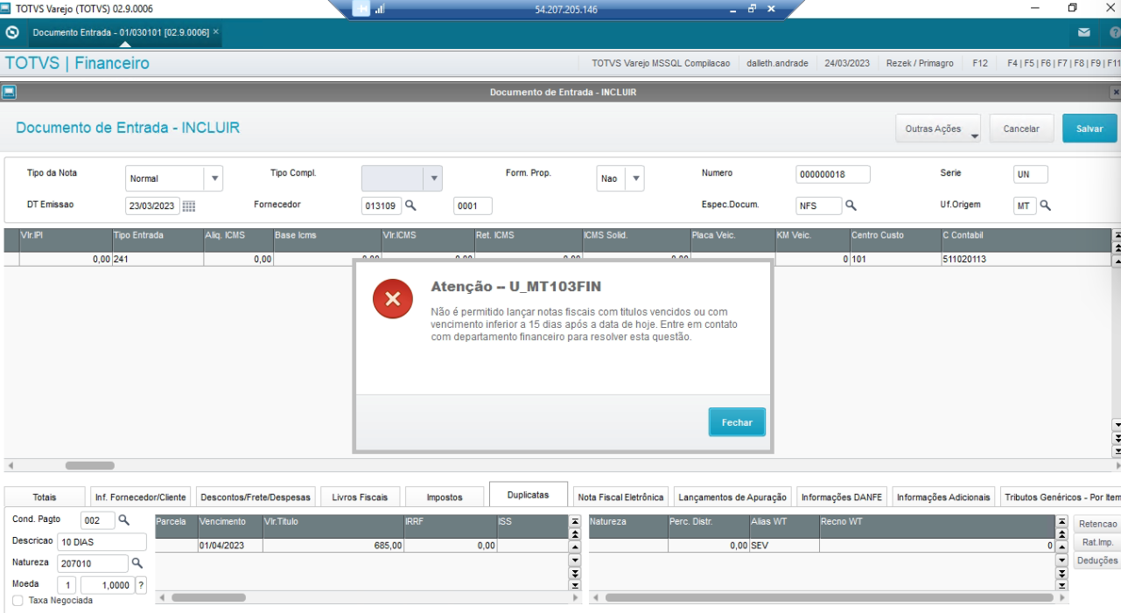The width and height of the screenshot is (1121, 613).
Task: Search Natureza with magnifier icon
Action: 137,563
